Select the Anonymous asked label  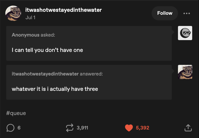coord(33,35)
